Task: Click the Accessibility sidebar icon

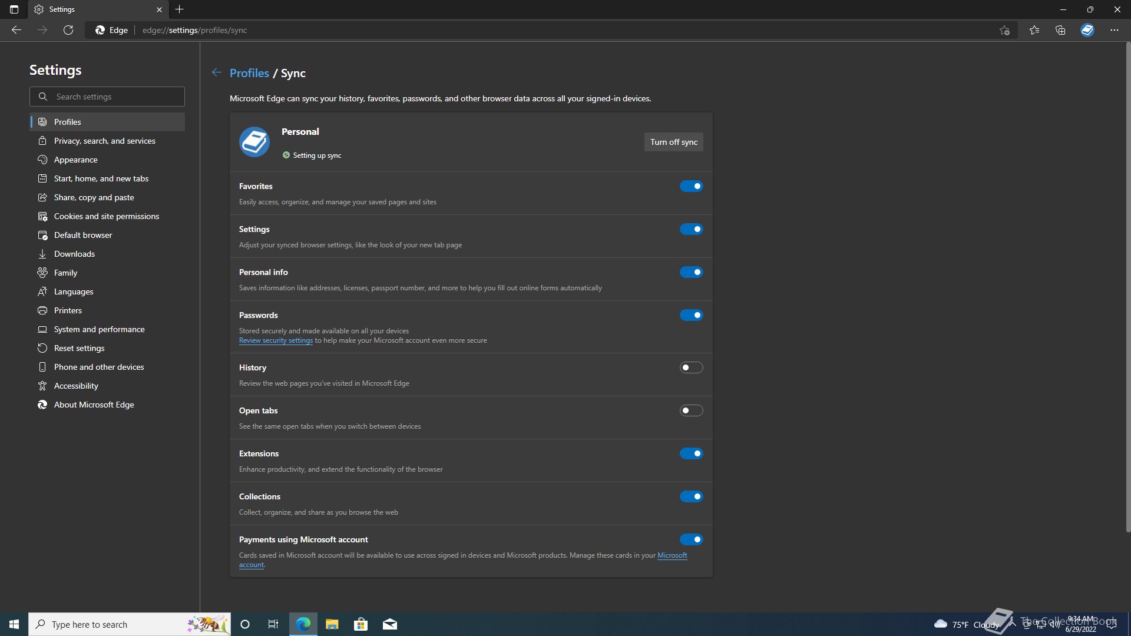Action: click(x=42, y=386)
